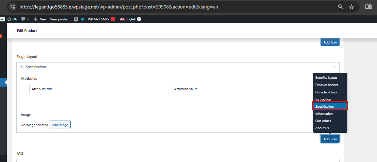Click the Yoast SEO icon in admin bar
Image resolution: width=377 pixels, height=162 pixels.
(77, 19)
